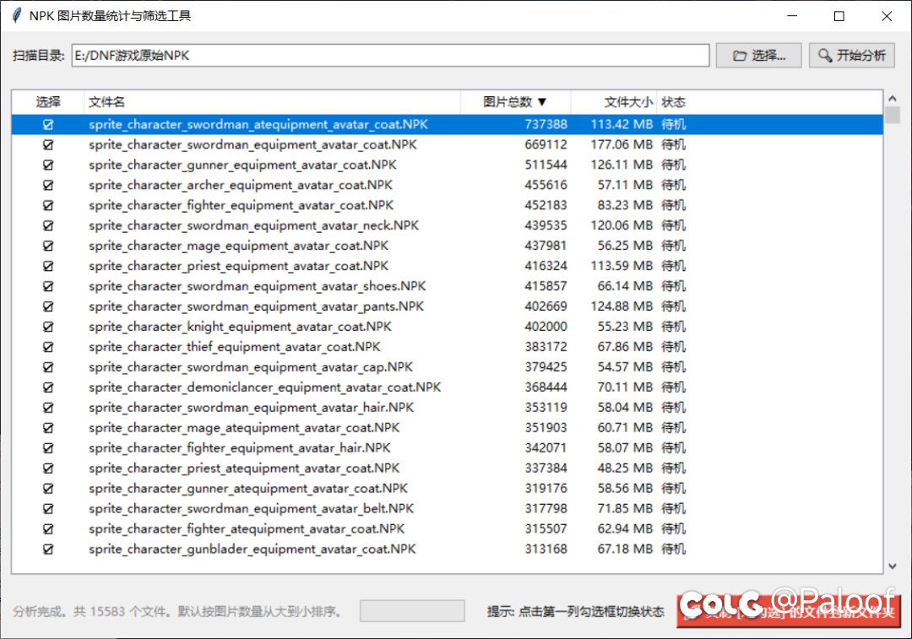Toggle checkbox for archer_equipment_avatar_coat.NPK row
This screenshot has height=639, width=912.
click(x=48, y=185)
